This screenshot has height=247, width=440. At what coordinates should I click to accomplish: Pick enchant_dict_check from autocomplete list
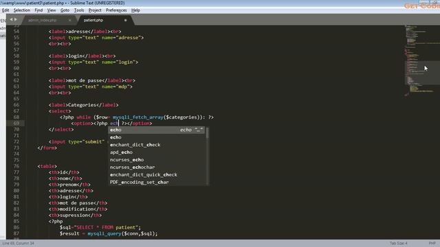tap(157, 145)
